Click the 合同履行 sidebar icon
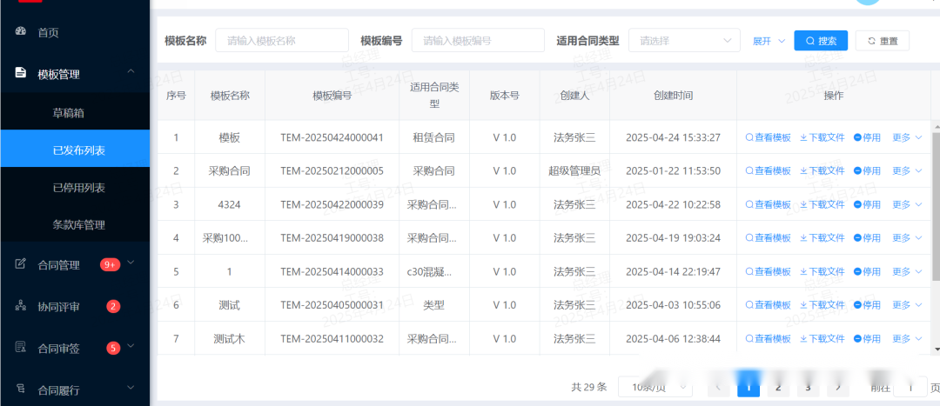Image resolution: width=940 pixels, height=406 pixels. tap(20, 389)
